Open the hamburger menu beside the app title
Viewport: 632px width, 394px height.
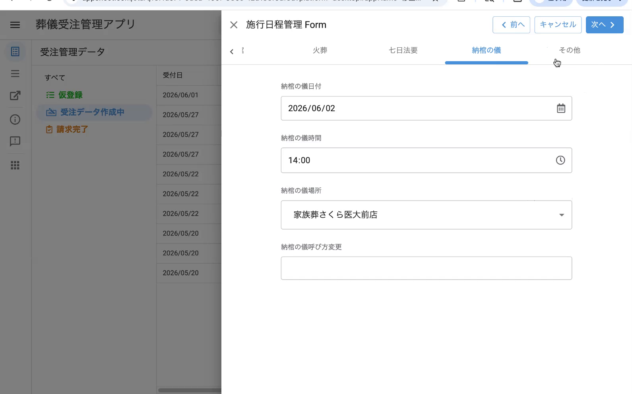(x=15, y=25)
